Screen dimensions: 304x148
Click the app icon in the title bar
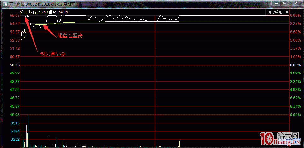point(5,4)
